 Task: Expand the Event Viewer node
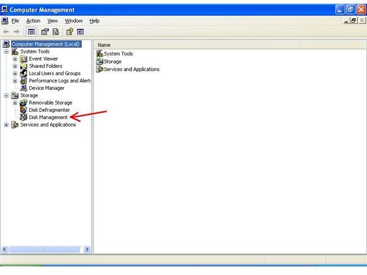pos(15,59)
